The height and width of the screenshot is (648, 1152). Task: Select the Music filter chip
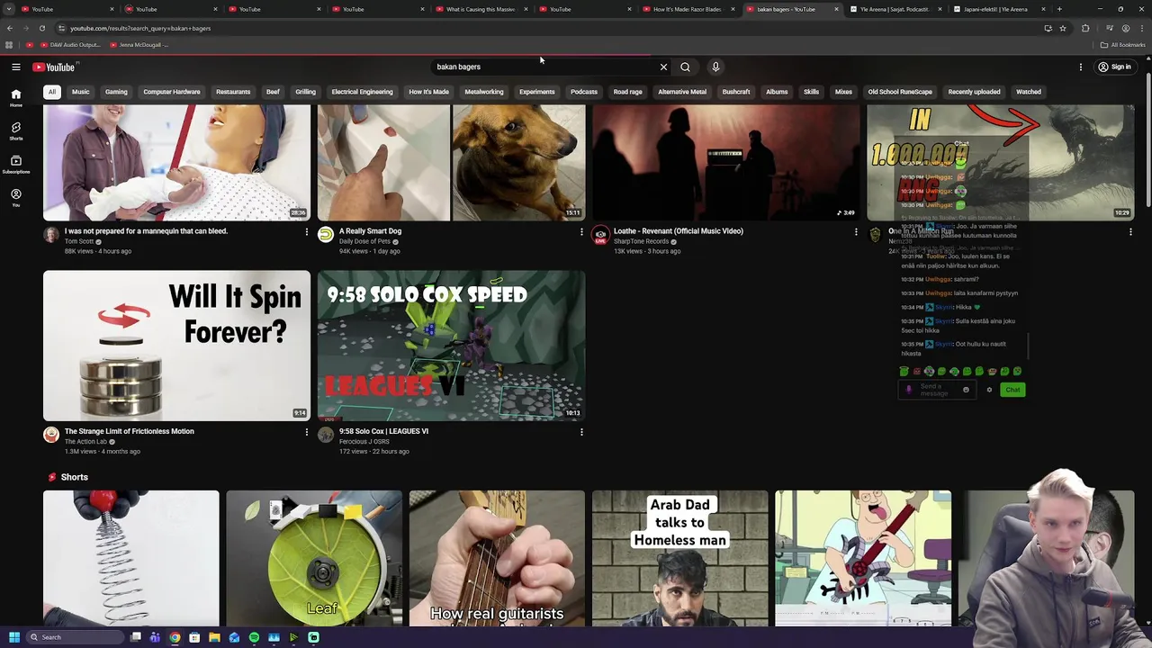point(81,92)
